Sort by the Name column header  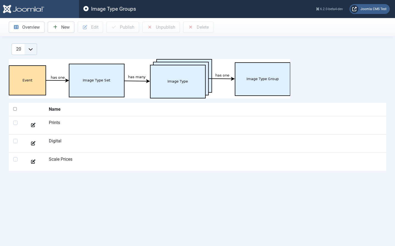[55, 109]
